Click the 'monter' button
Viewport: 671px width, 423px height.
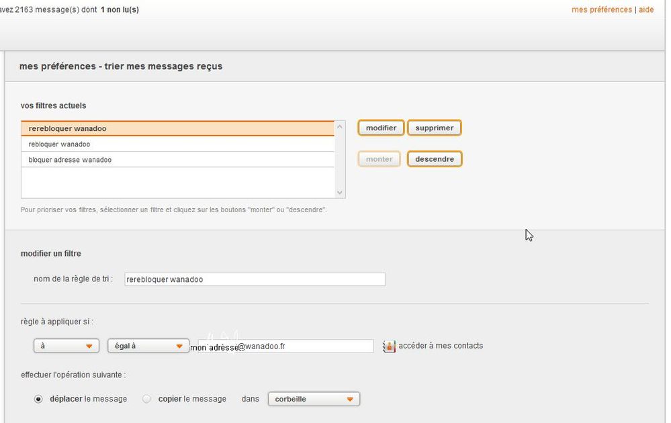pos(379,159)
